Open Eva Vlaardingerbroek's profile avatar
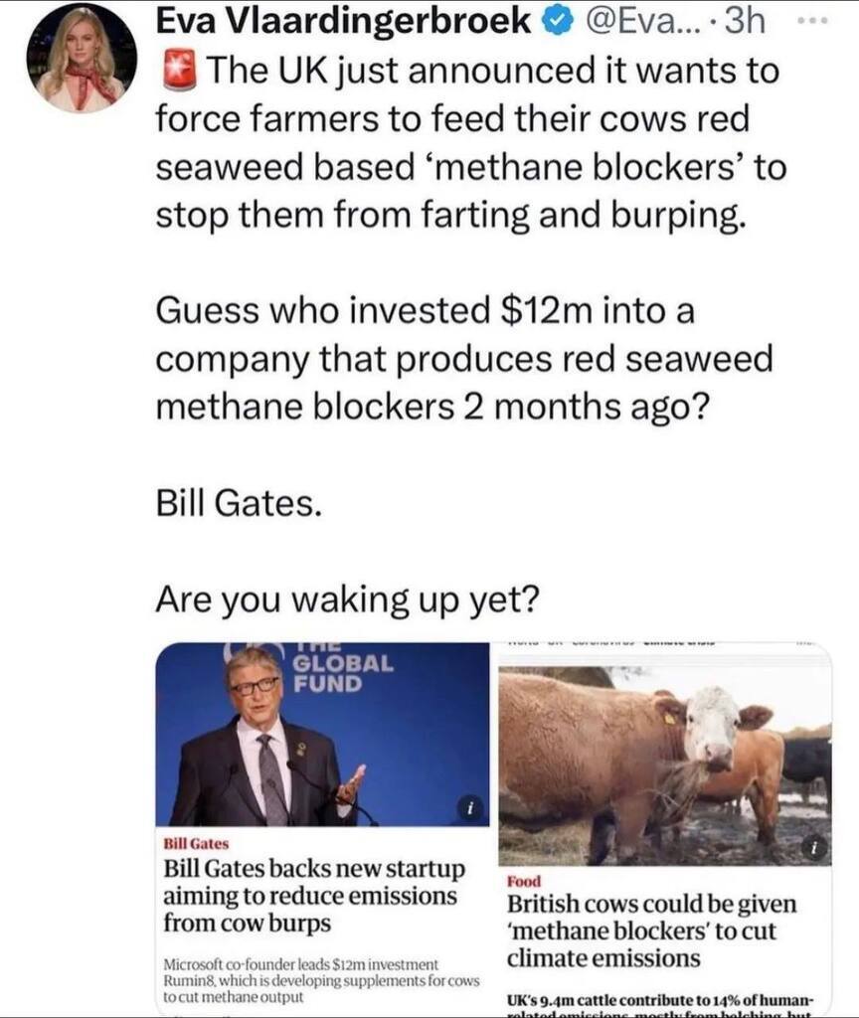The width and height of the screenshot is (859, 1018). tap(82, 57)
